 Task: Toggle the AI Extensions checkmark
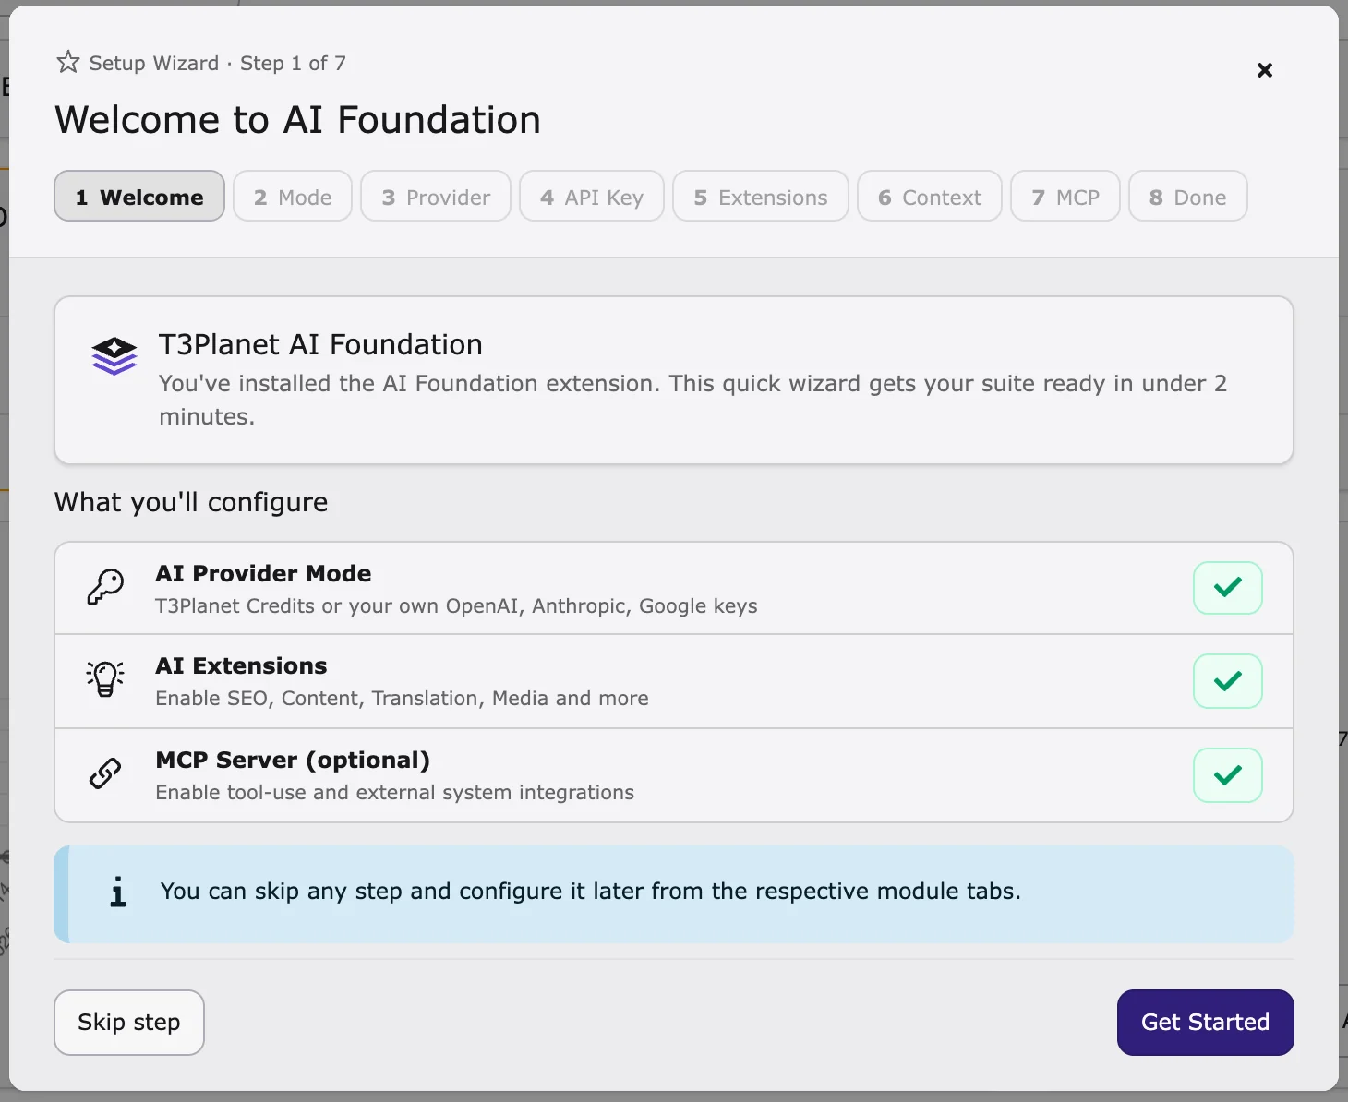[x=1228, y=681]
